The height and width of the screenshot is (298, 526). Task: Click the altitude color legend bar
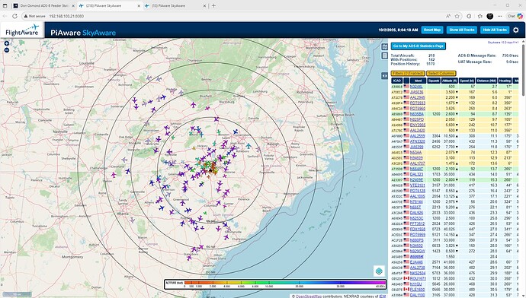pyautogui.click(x=275, y=284)
